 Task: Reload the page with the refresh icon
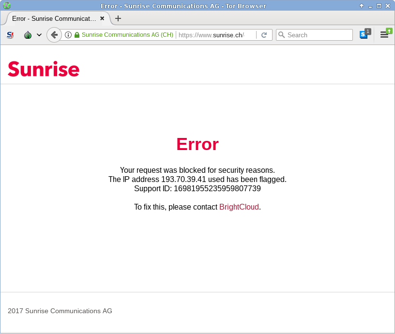pyautogui.click(x=264, y=35)
